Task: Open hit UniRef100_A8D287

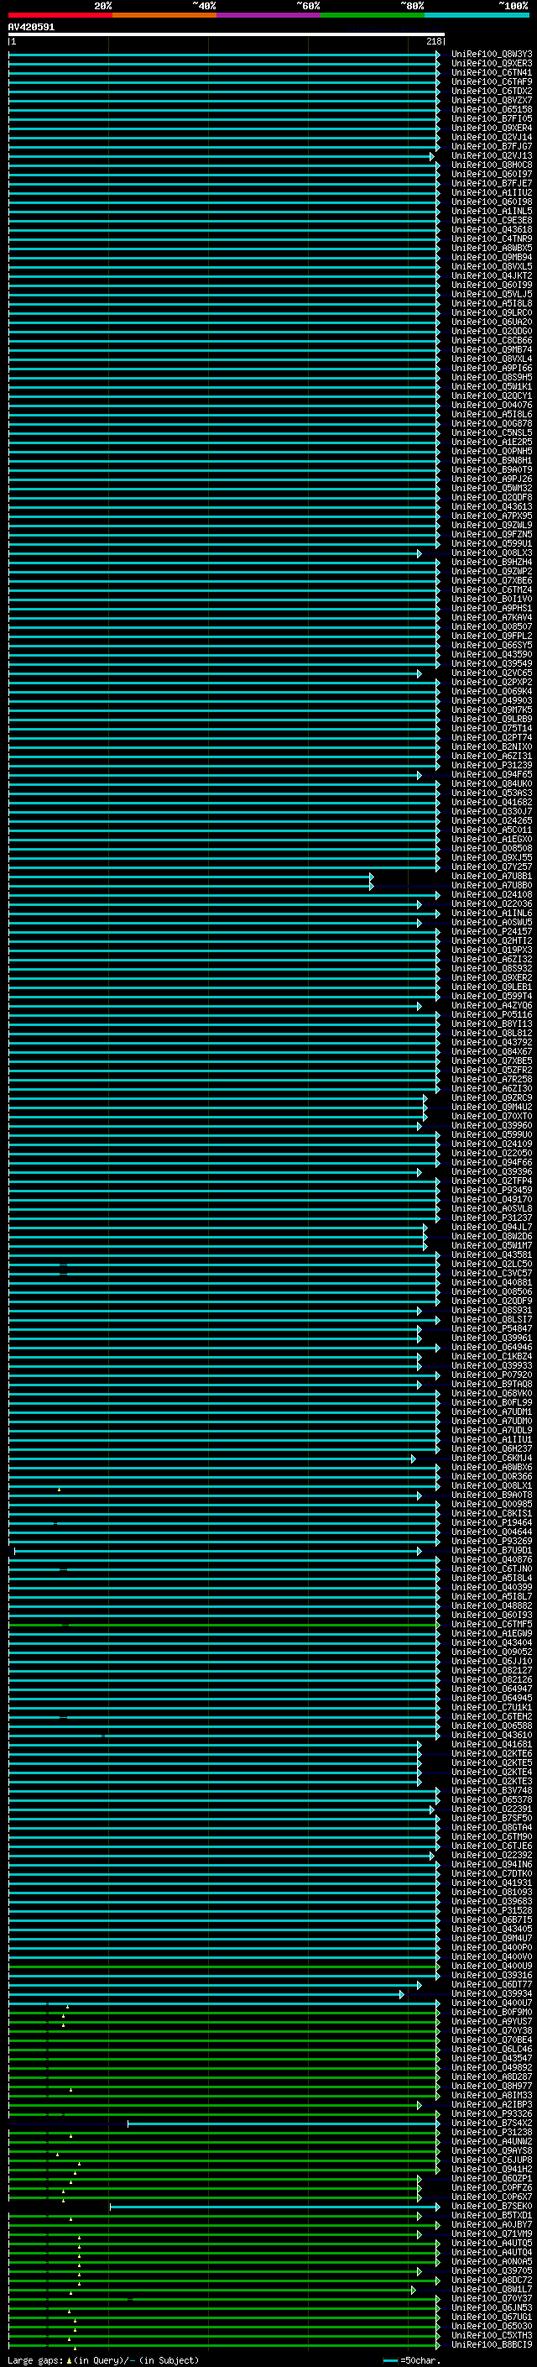Action: tap(492, 2076)
